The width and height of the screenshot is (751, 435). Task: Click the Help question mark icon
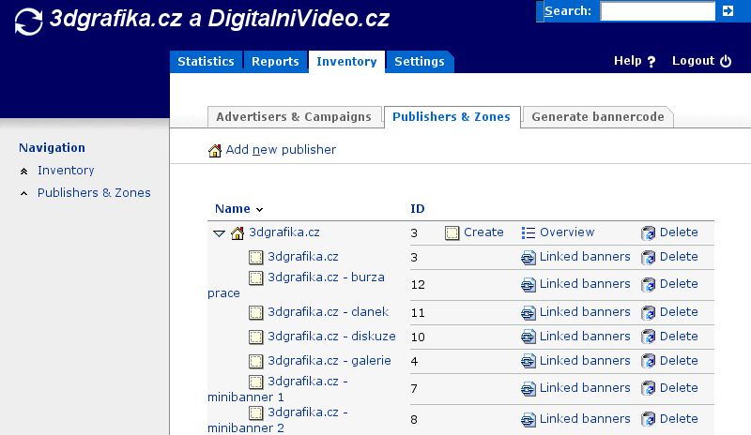[651, 62]
